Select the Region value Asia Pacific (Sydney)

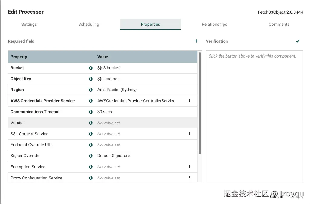[117, 90]
